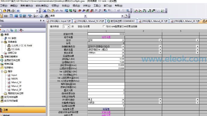Click the binoculars find icon
The height and width of the screenshot is (116, 207).
click(x=47, y=16)
